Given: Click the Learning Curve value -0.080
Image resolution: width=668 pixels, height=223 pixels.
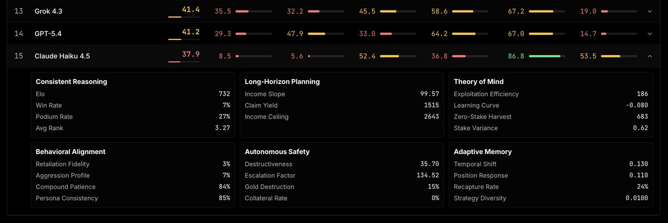Looking at the screenshot, I should click(x=636, y=105).
